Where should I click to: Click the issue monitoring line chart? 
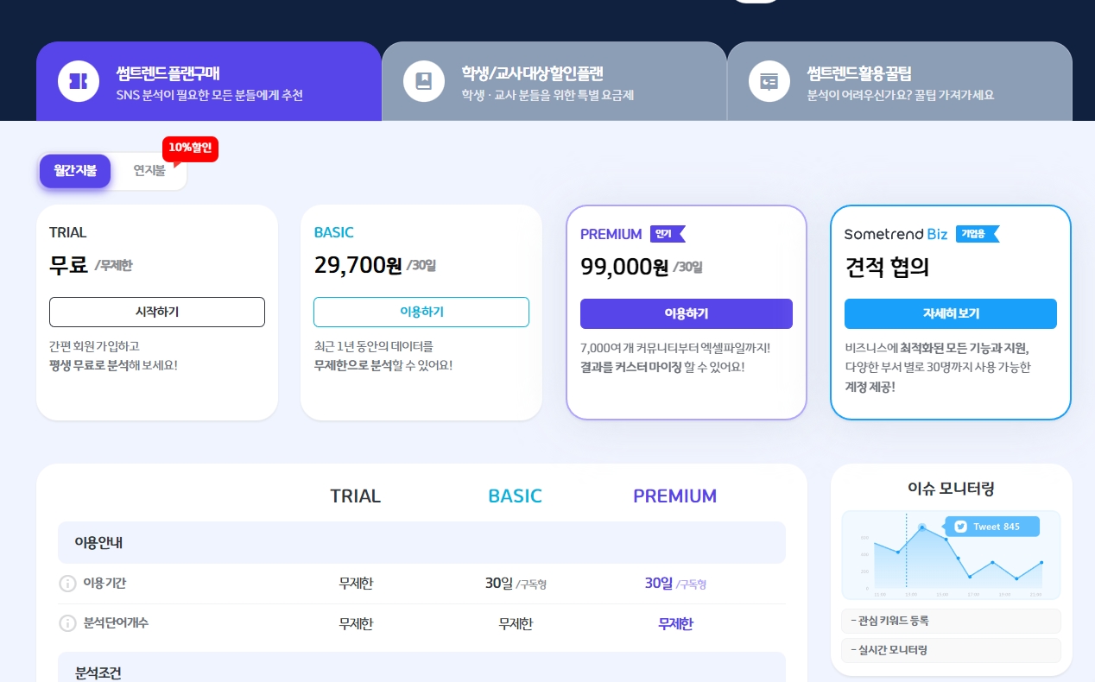point(951,555)
